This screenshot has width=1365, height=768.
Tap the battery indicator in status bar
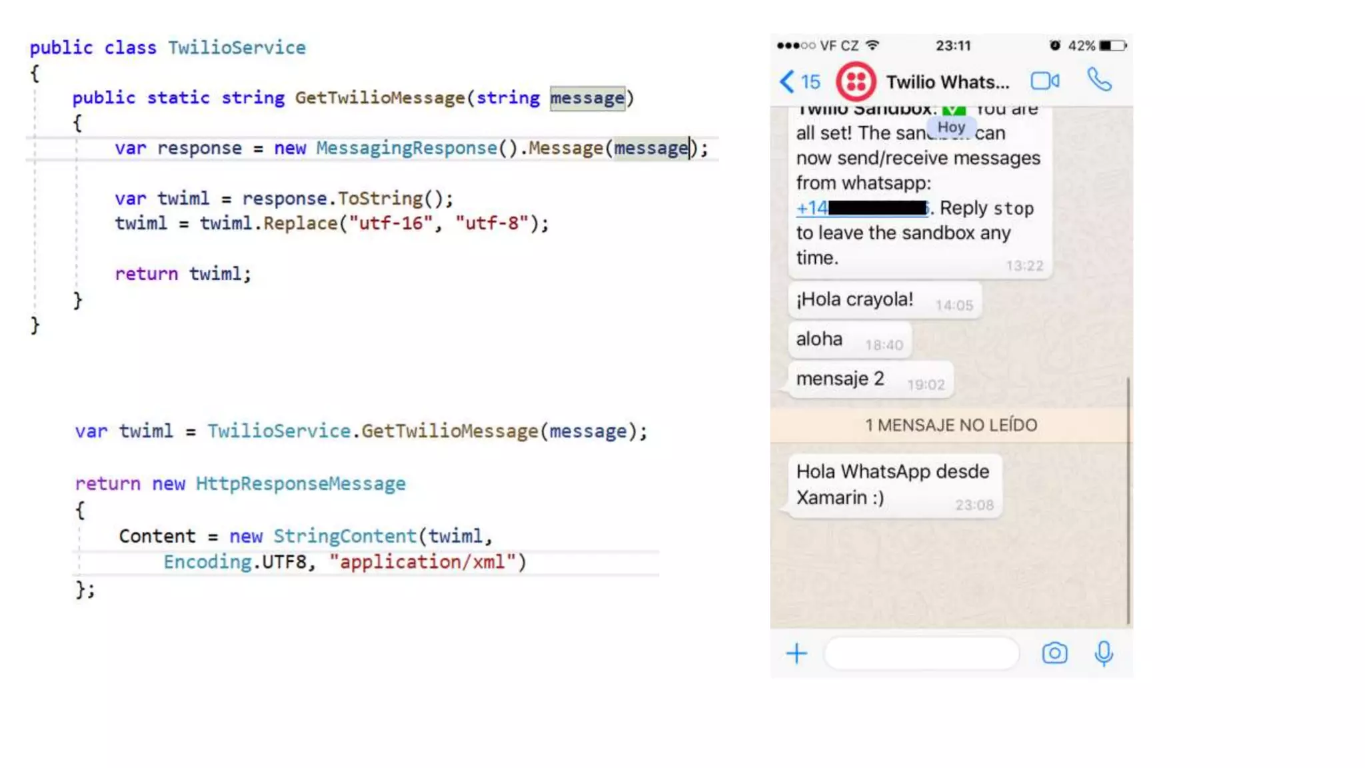1113,45
